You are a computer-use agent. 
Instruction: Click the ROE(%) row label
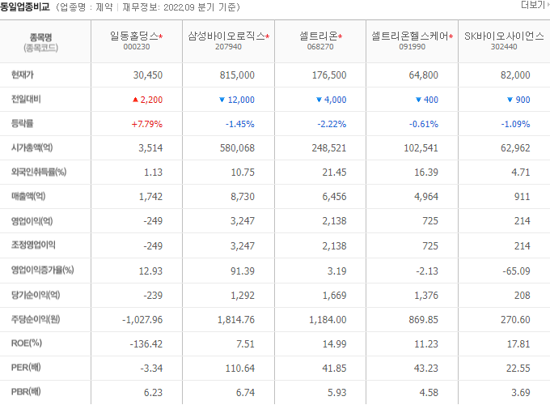click(27, 343)
